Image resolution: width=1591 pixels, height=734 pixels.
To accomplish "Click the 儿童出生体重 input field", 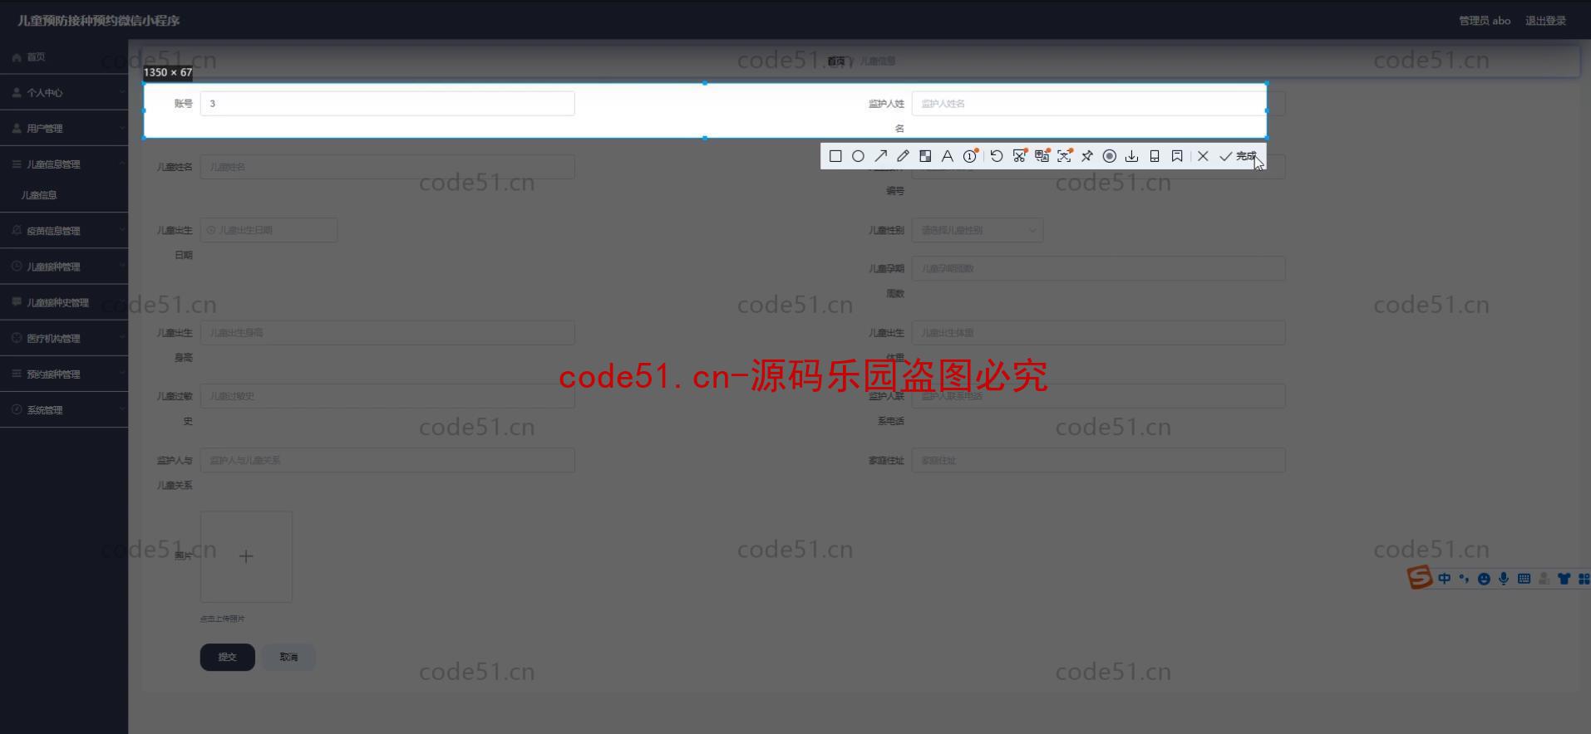I will coord(1098,333).
